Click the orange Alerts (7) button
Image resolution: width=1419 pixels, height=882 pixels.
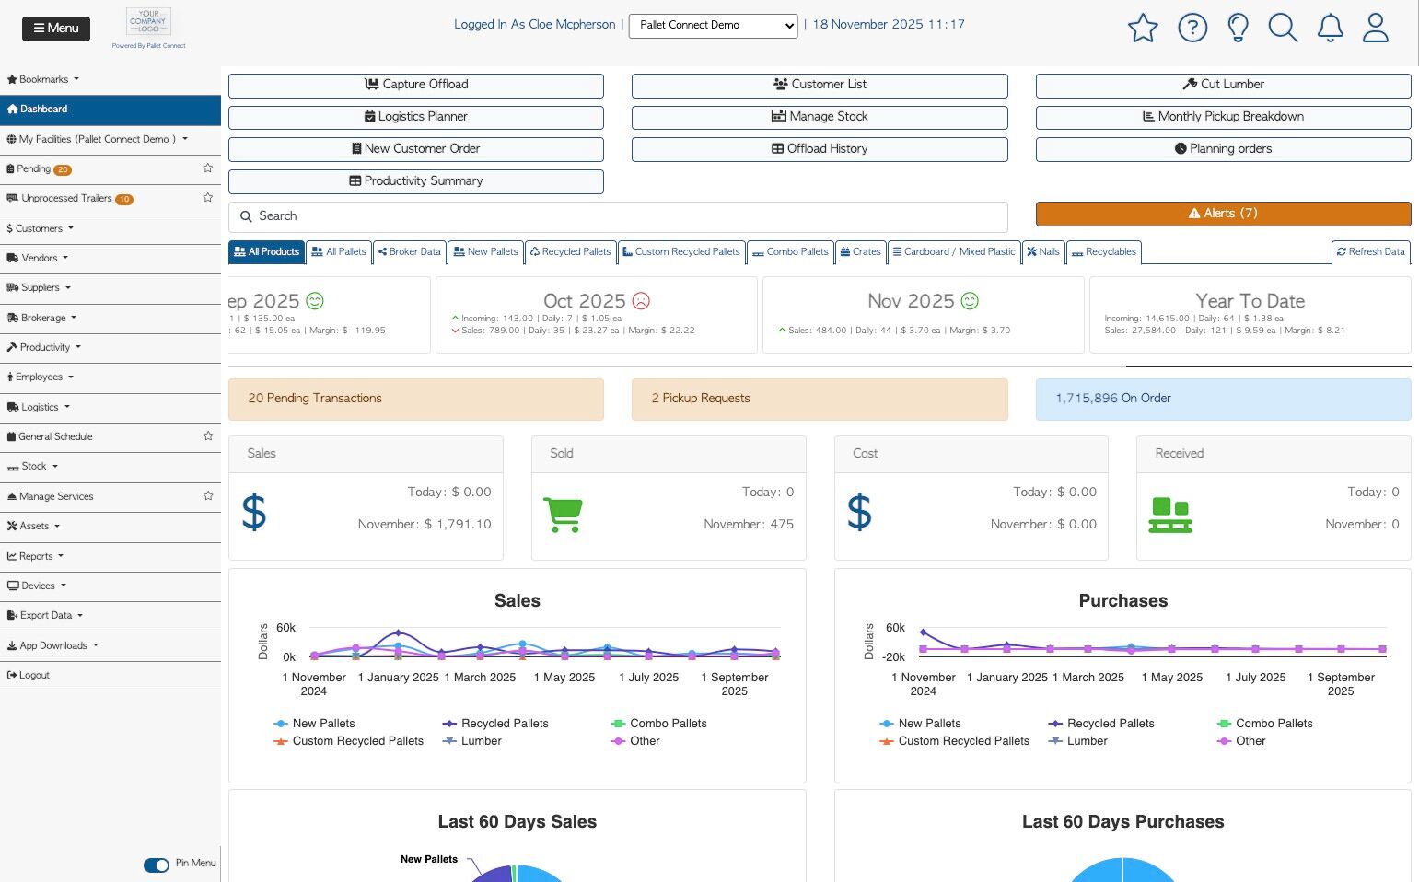(x=1224, y=214)
